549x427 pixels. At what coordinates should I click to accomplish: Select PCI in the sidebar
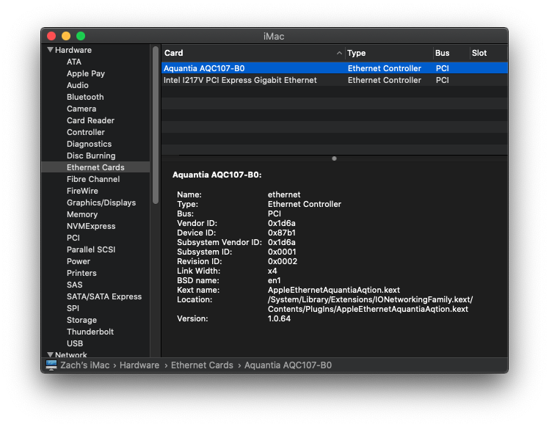(73, 238)
